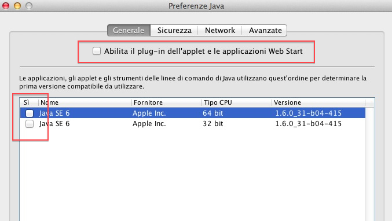Screen dimensions: 392x221
Task: Sort by the Sì column header
Action: (29, 102)
